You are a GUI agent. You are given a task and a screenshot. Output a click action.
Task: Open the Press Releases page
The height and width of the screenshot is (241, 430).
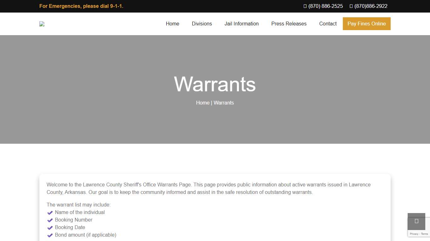coord(289,24)
